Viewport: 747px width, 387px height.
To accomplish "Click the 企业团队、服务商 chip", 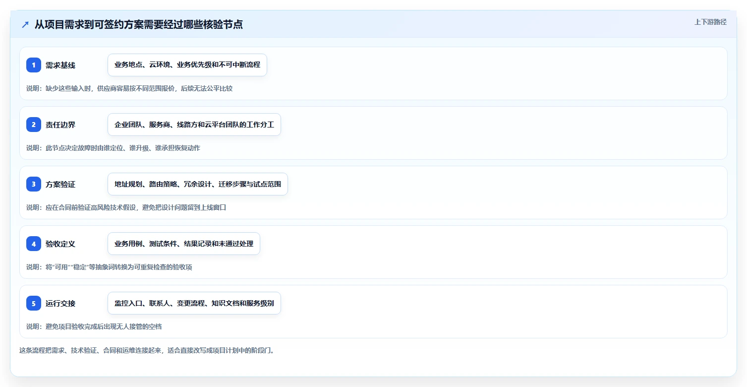I will [194, 125].
